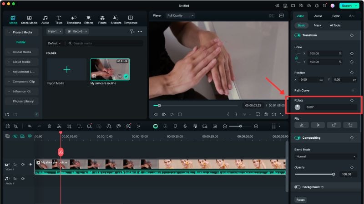Click the flip vertical icon
This screenshot has width=364, height=204.
pos(318,125)
